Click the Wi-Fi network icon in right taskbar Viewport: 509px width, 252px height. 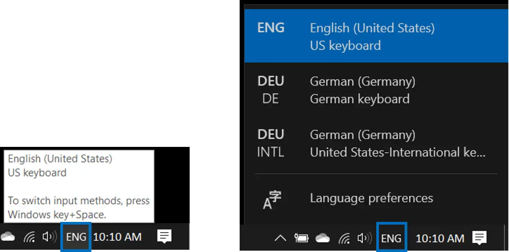(344, 239)
